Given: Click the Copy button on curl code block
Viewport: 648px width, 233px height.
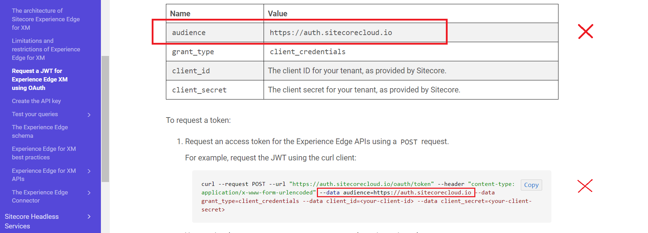Looking at the screenshot, I should [531, 185].
